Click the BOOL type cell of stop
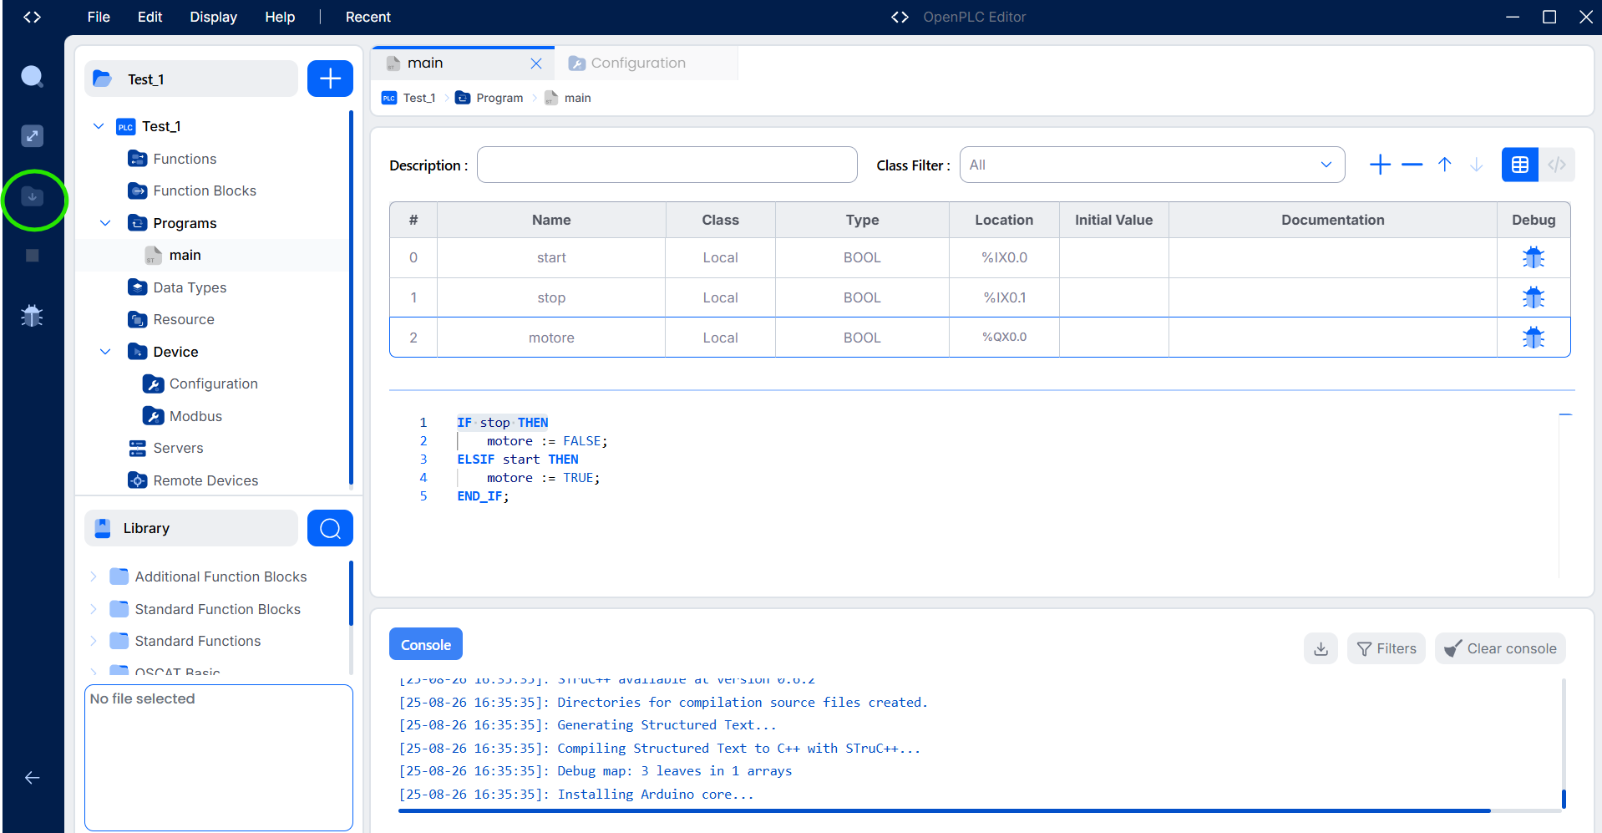Viewport: 1602px width, 833px height. coord(862,297)
